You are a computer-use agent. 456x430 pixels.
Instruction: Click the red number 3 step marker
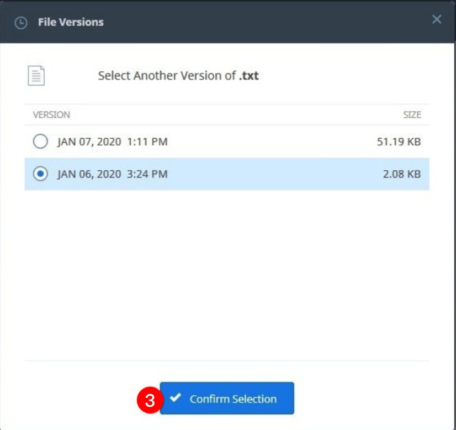(149, 400)
